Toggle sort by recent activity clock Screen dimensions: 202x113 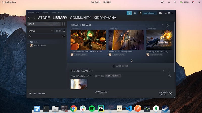pos(60,31)
